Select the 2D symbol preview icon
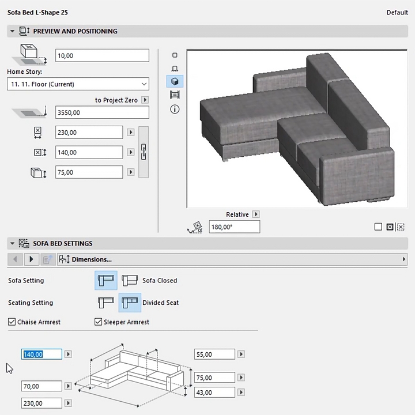 coord(175,55)
